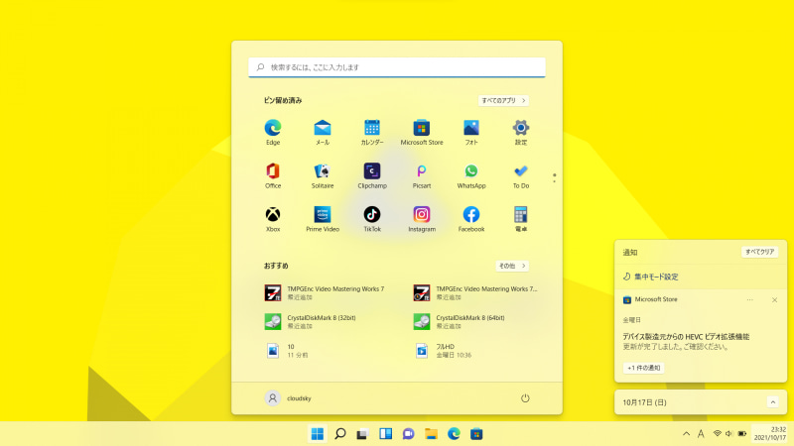Open the Settings (設定) gear app
794x446 pixels.
pyautogui.click(x=520, y=133)
